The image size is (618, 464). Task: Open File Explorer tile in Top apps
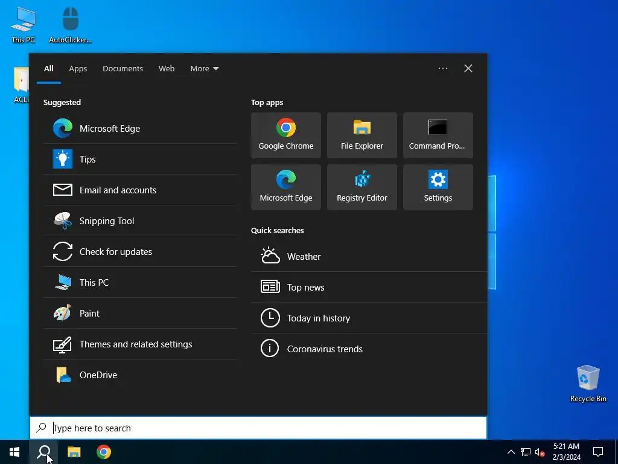(362, 135)
